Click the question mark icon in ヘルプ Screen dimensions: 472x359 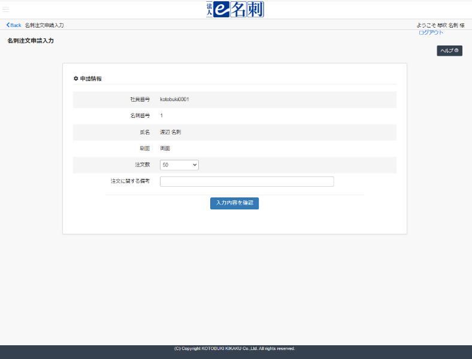tap(456, 51)
